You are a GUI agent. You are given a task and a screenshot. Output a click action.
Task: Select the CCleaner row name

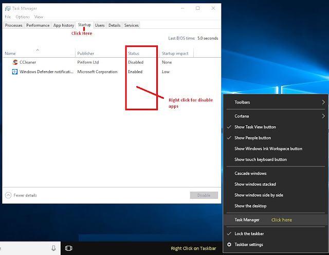point(28,62)
